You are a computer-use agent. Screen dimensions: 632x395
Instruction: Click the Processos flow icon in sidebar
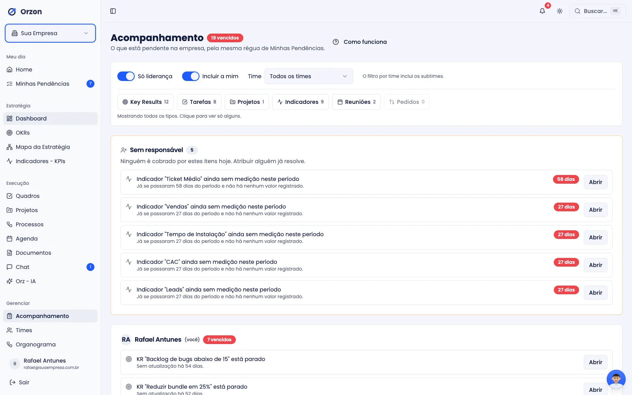coord(9,224)
